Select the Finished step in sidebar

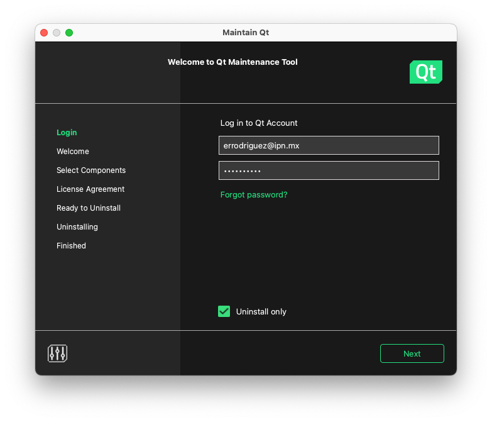tap(71, 246)
